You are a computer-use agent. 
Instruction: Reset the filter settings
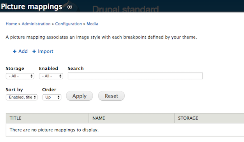[x=111, y=96]
